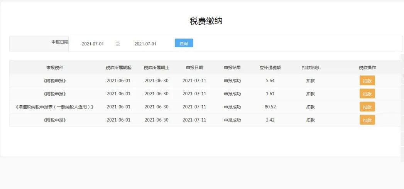Image resolution: width=404 pixels, height=189 pixels.
Task: Click 扣款 info text in the 80.52 row
Action: coord(311,107)
